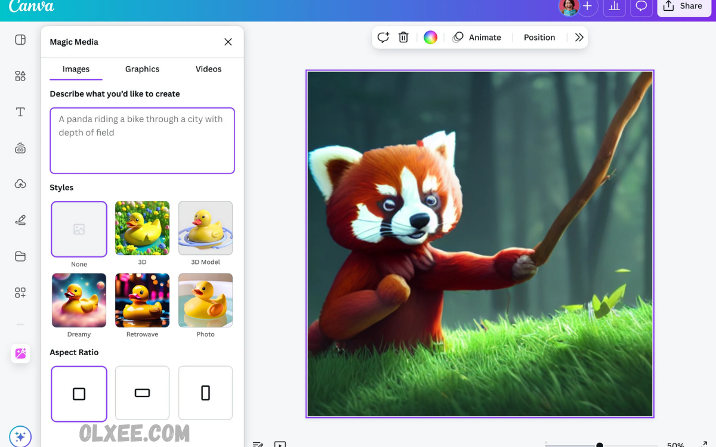Image resolution: width=716 pixels, height=447 pixels.
Task: Open the Brand hub sidebar icon
Action: [x=20, y=148]
